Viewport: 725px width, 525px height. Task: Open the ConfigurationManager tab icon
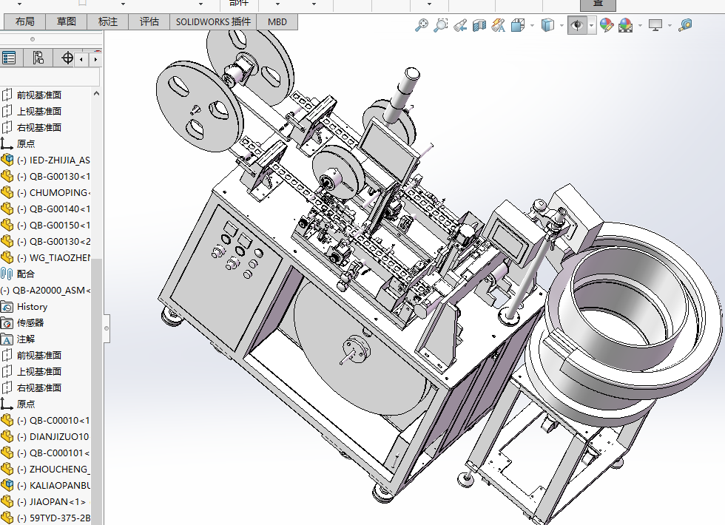(x=38, y=58)
